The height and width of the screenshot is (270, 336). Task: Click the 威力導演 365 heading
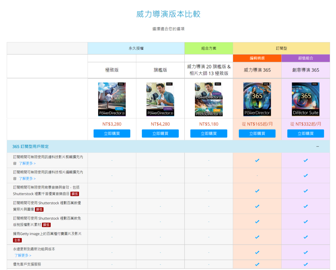pyautogui.click(x=257, y=70)
